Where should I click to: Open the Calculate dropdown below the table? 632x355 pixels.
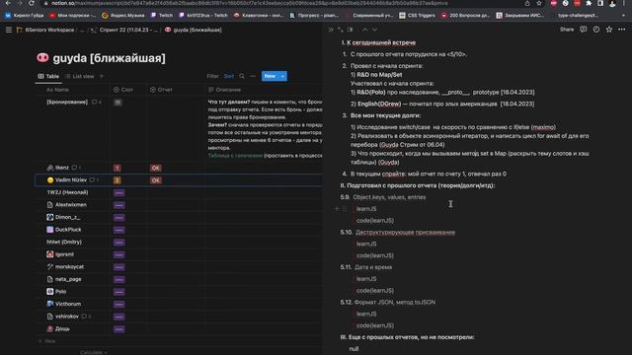pos(94,352)
